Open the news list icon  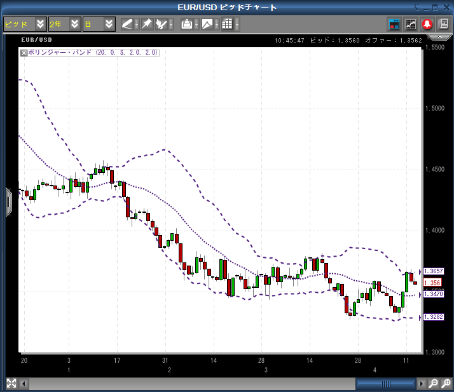(x=443, y=24)
